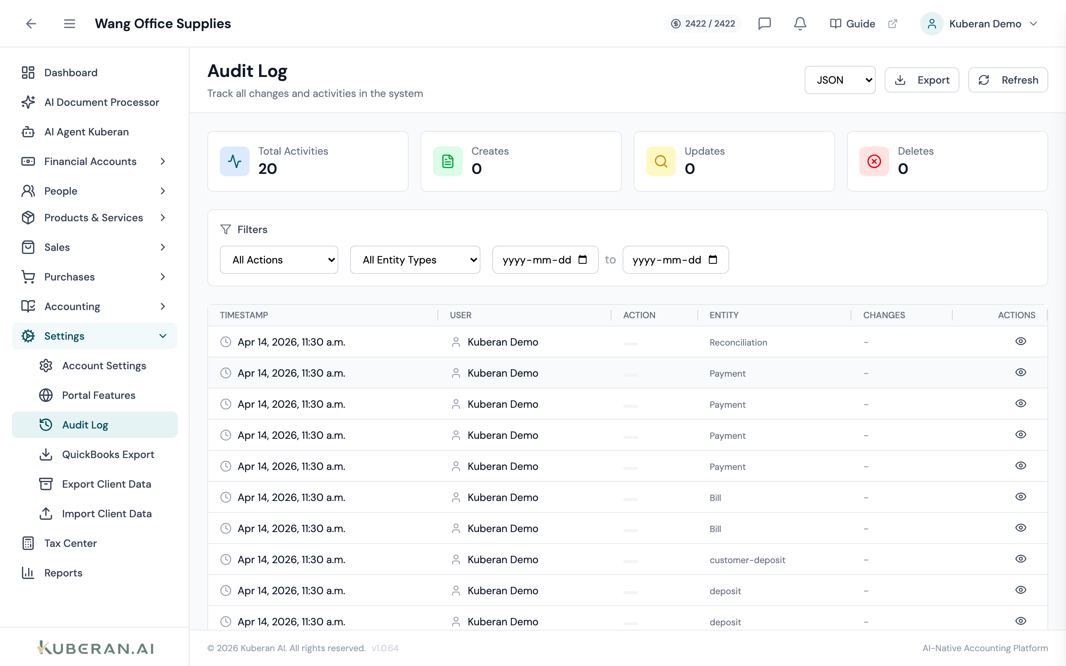View details of the first Payment entry
Image resolution: width=1066 pixels, height=666 pixels.
click(1020, 372)
